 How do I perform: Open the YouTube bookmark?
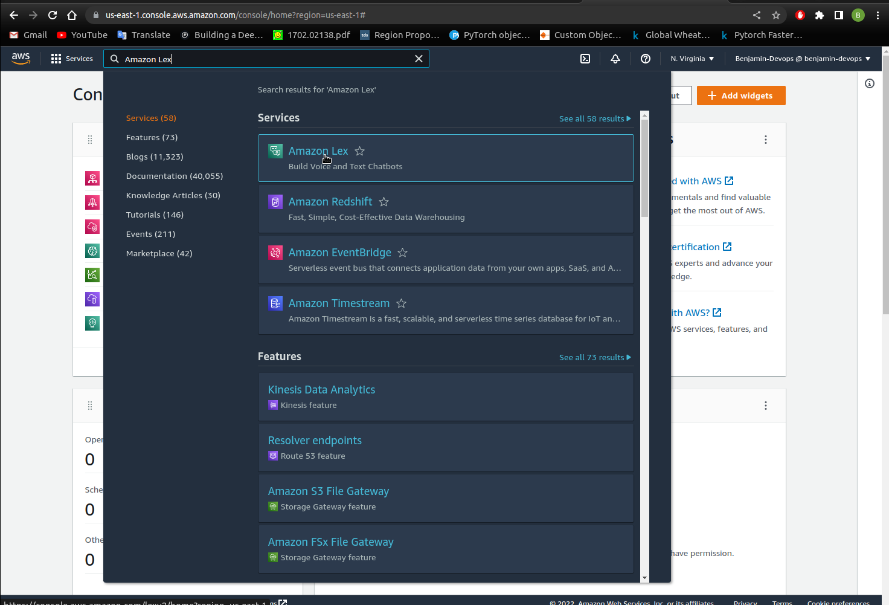click(x=82, y=35)
